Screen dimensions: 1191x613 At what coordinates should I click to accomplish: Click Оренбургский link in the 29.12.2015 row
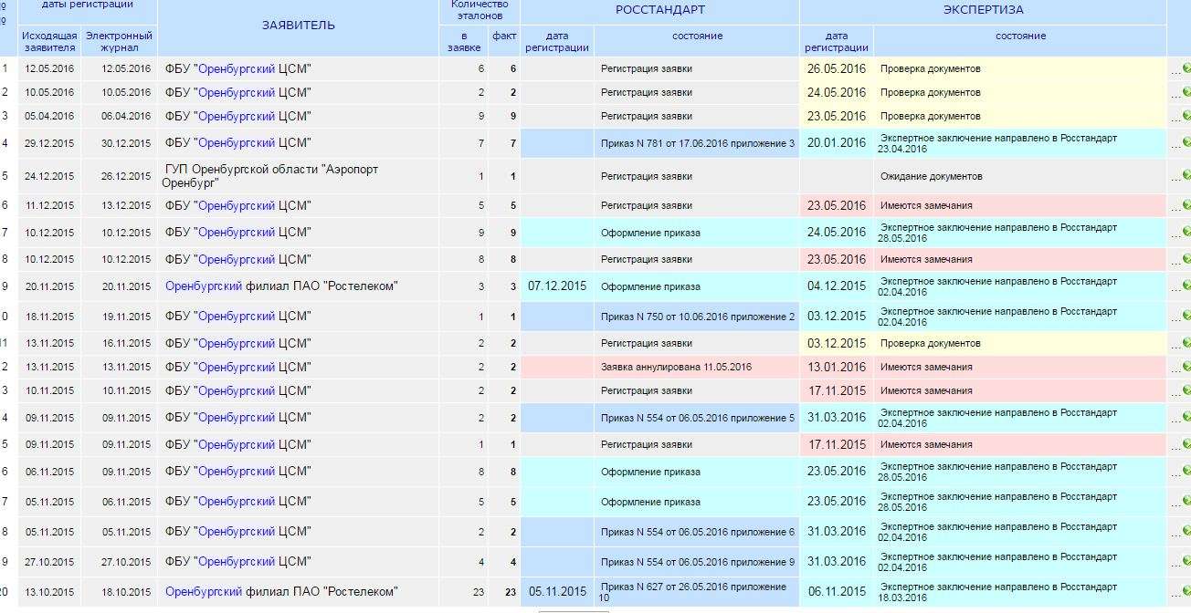pos(236,143)
